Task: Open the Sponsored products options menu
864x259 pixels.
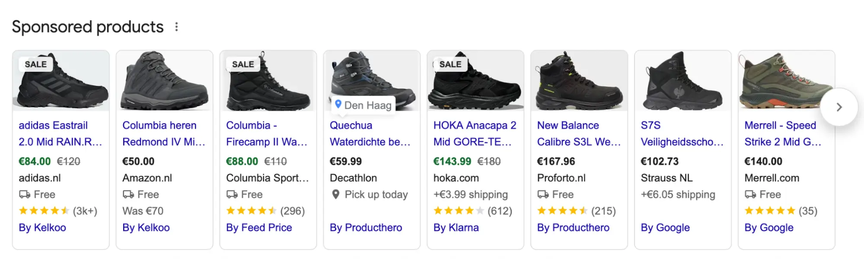Action: [x=177, y=27]
